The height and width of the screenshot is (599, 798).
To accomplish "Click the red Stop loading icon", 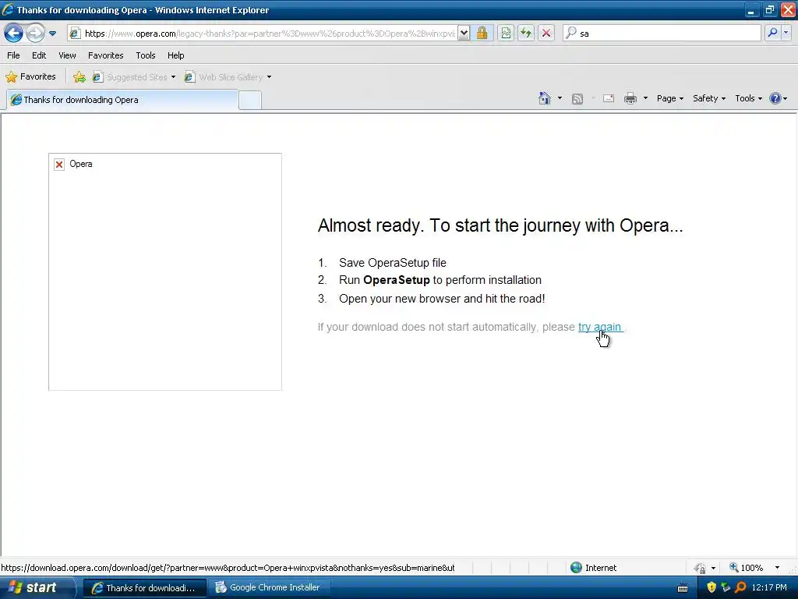I will (546, 34).
